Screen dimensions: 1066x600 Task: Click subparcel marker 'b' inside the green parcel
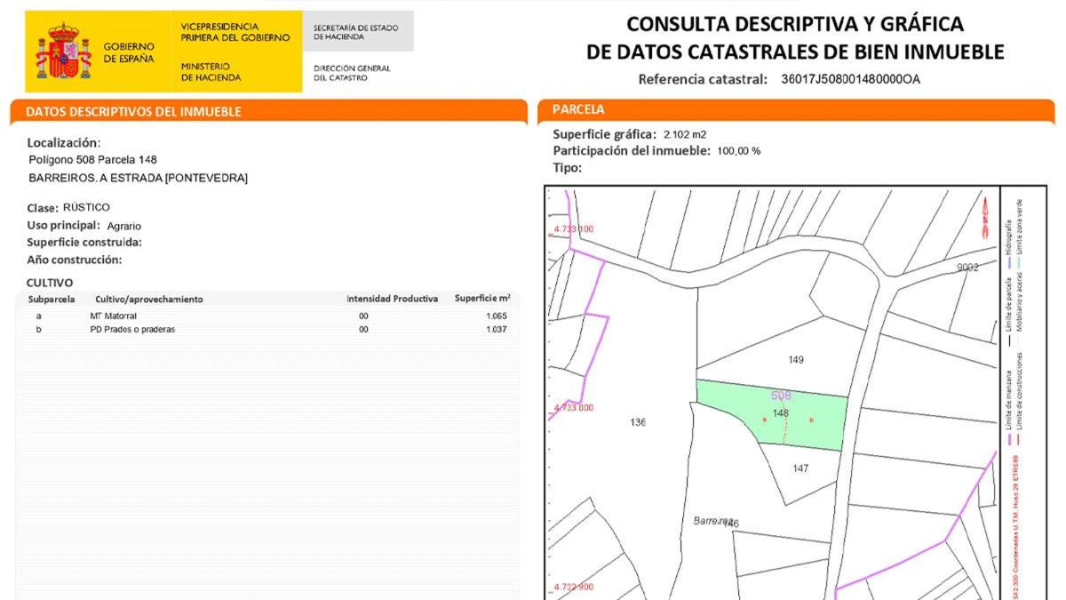[x=811, y=419]
